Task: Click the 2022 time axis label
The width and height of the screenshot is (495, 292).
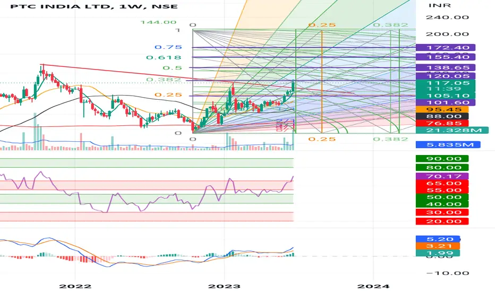Action: pyautogui.click(x=75, y=286)
